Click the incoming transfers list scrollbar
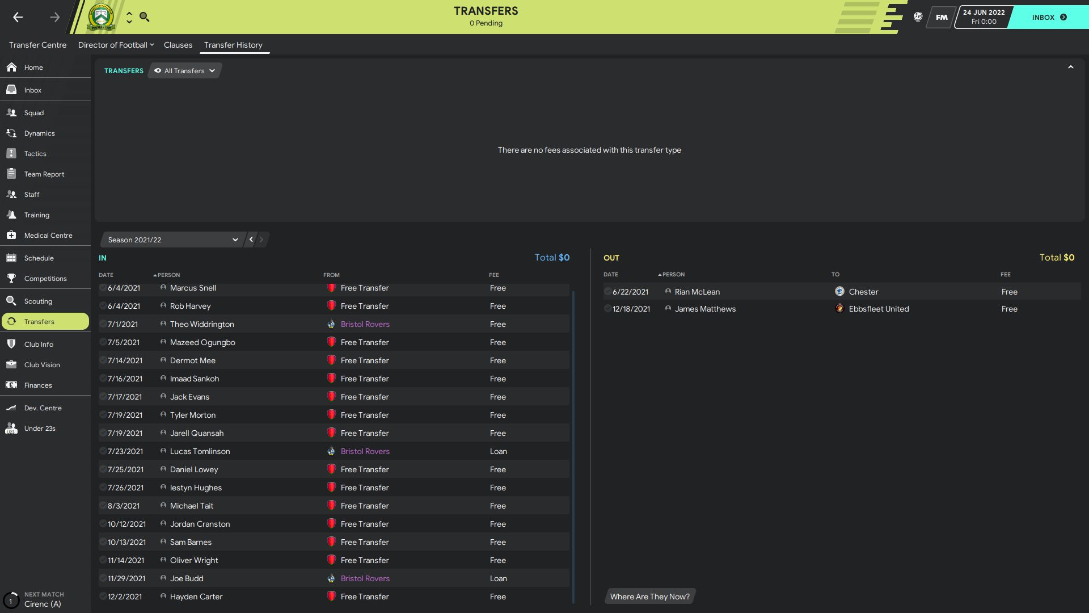1089x613 pixels. (x=573, y=446)
